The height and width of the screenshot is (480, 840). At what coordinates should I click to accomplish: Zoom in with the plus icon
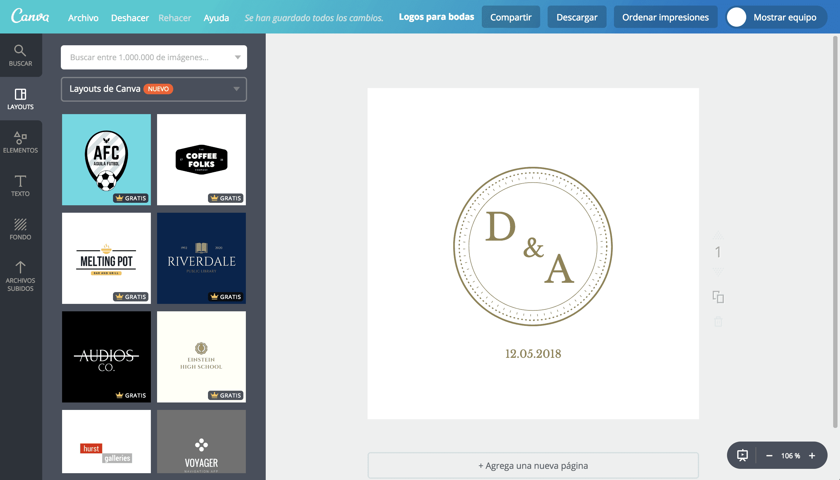click(x=812, y=456)
